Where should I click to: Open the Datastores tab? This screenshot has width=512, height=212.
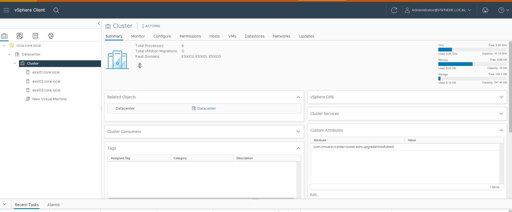(255, 36)
